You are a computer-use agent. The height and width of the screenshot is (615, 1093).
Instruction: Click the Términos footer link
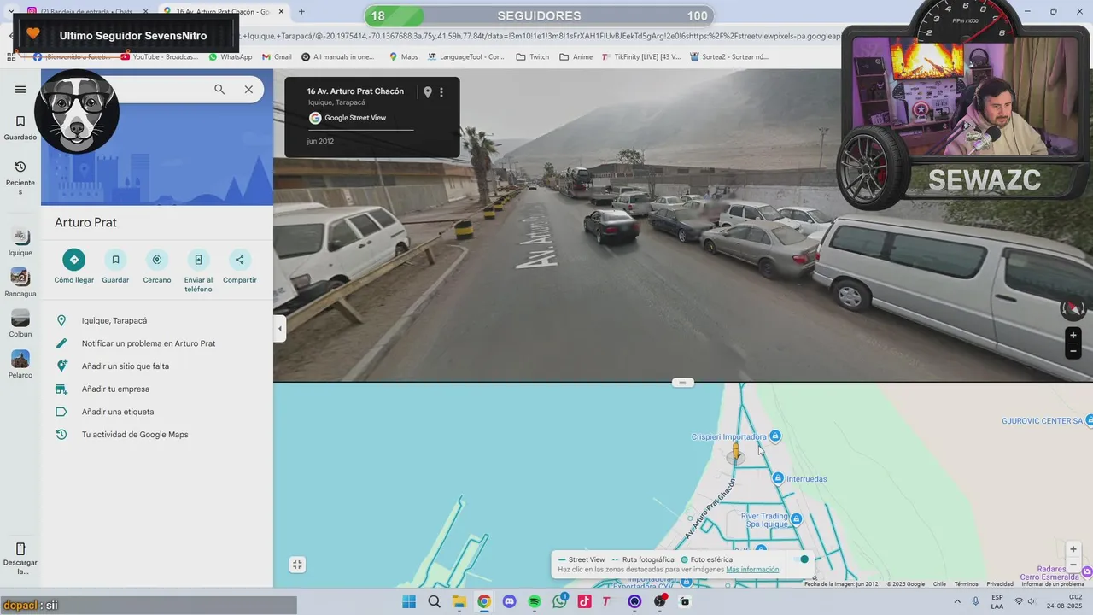966,584
